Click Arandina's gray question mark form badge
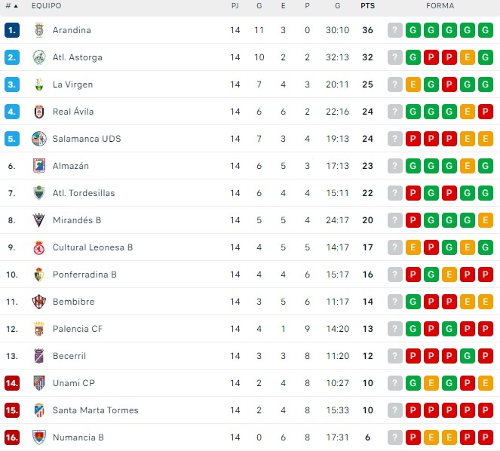This screenshot has height=451, width=500. pyautogui.click(x=395, y=30)
